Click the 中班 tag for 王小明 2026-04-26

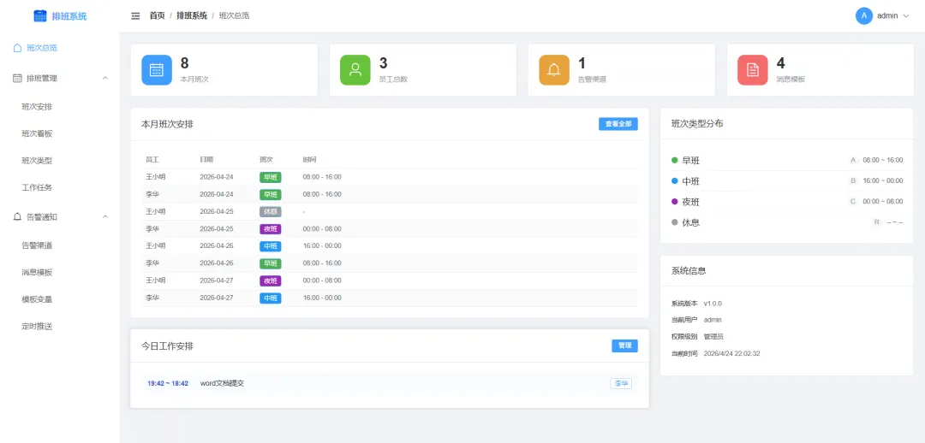click(x=270, y=246)
